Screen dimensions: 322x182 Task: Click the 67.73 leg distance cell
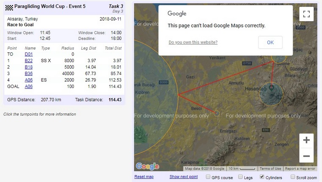pyautogui.click(x=91, y=74)
